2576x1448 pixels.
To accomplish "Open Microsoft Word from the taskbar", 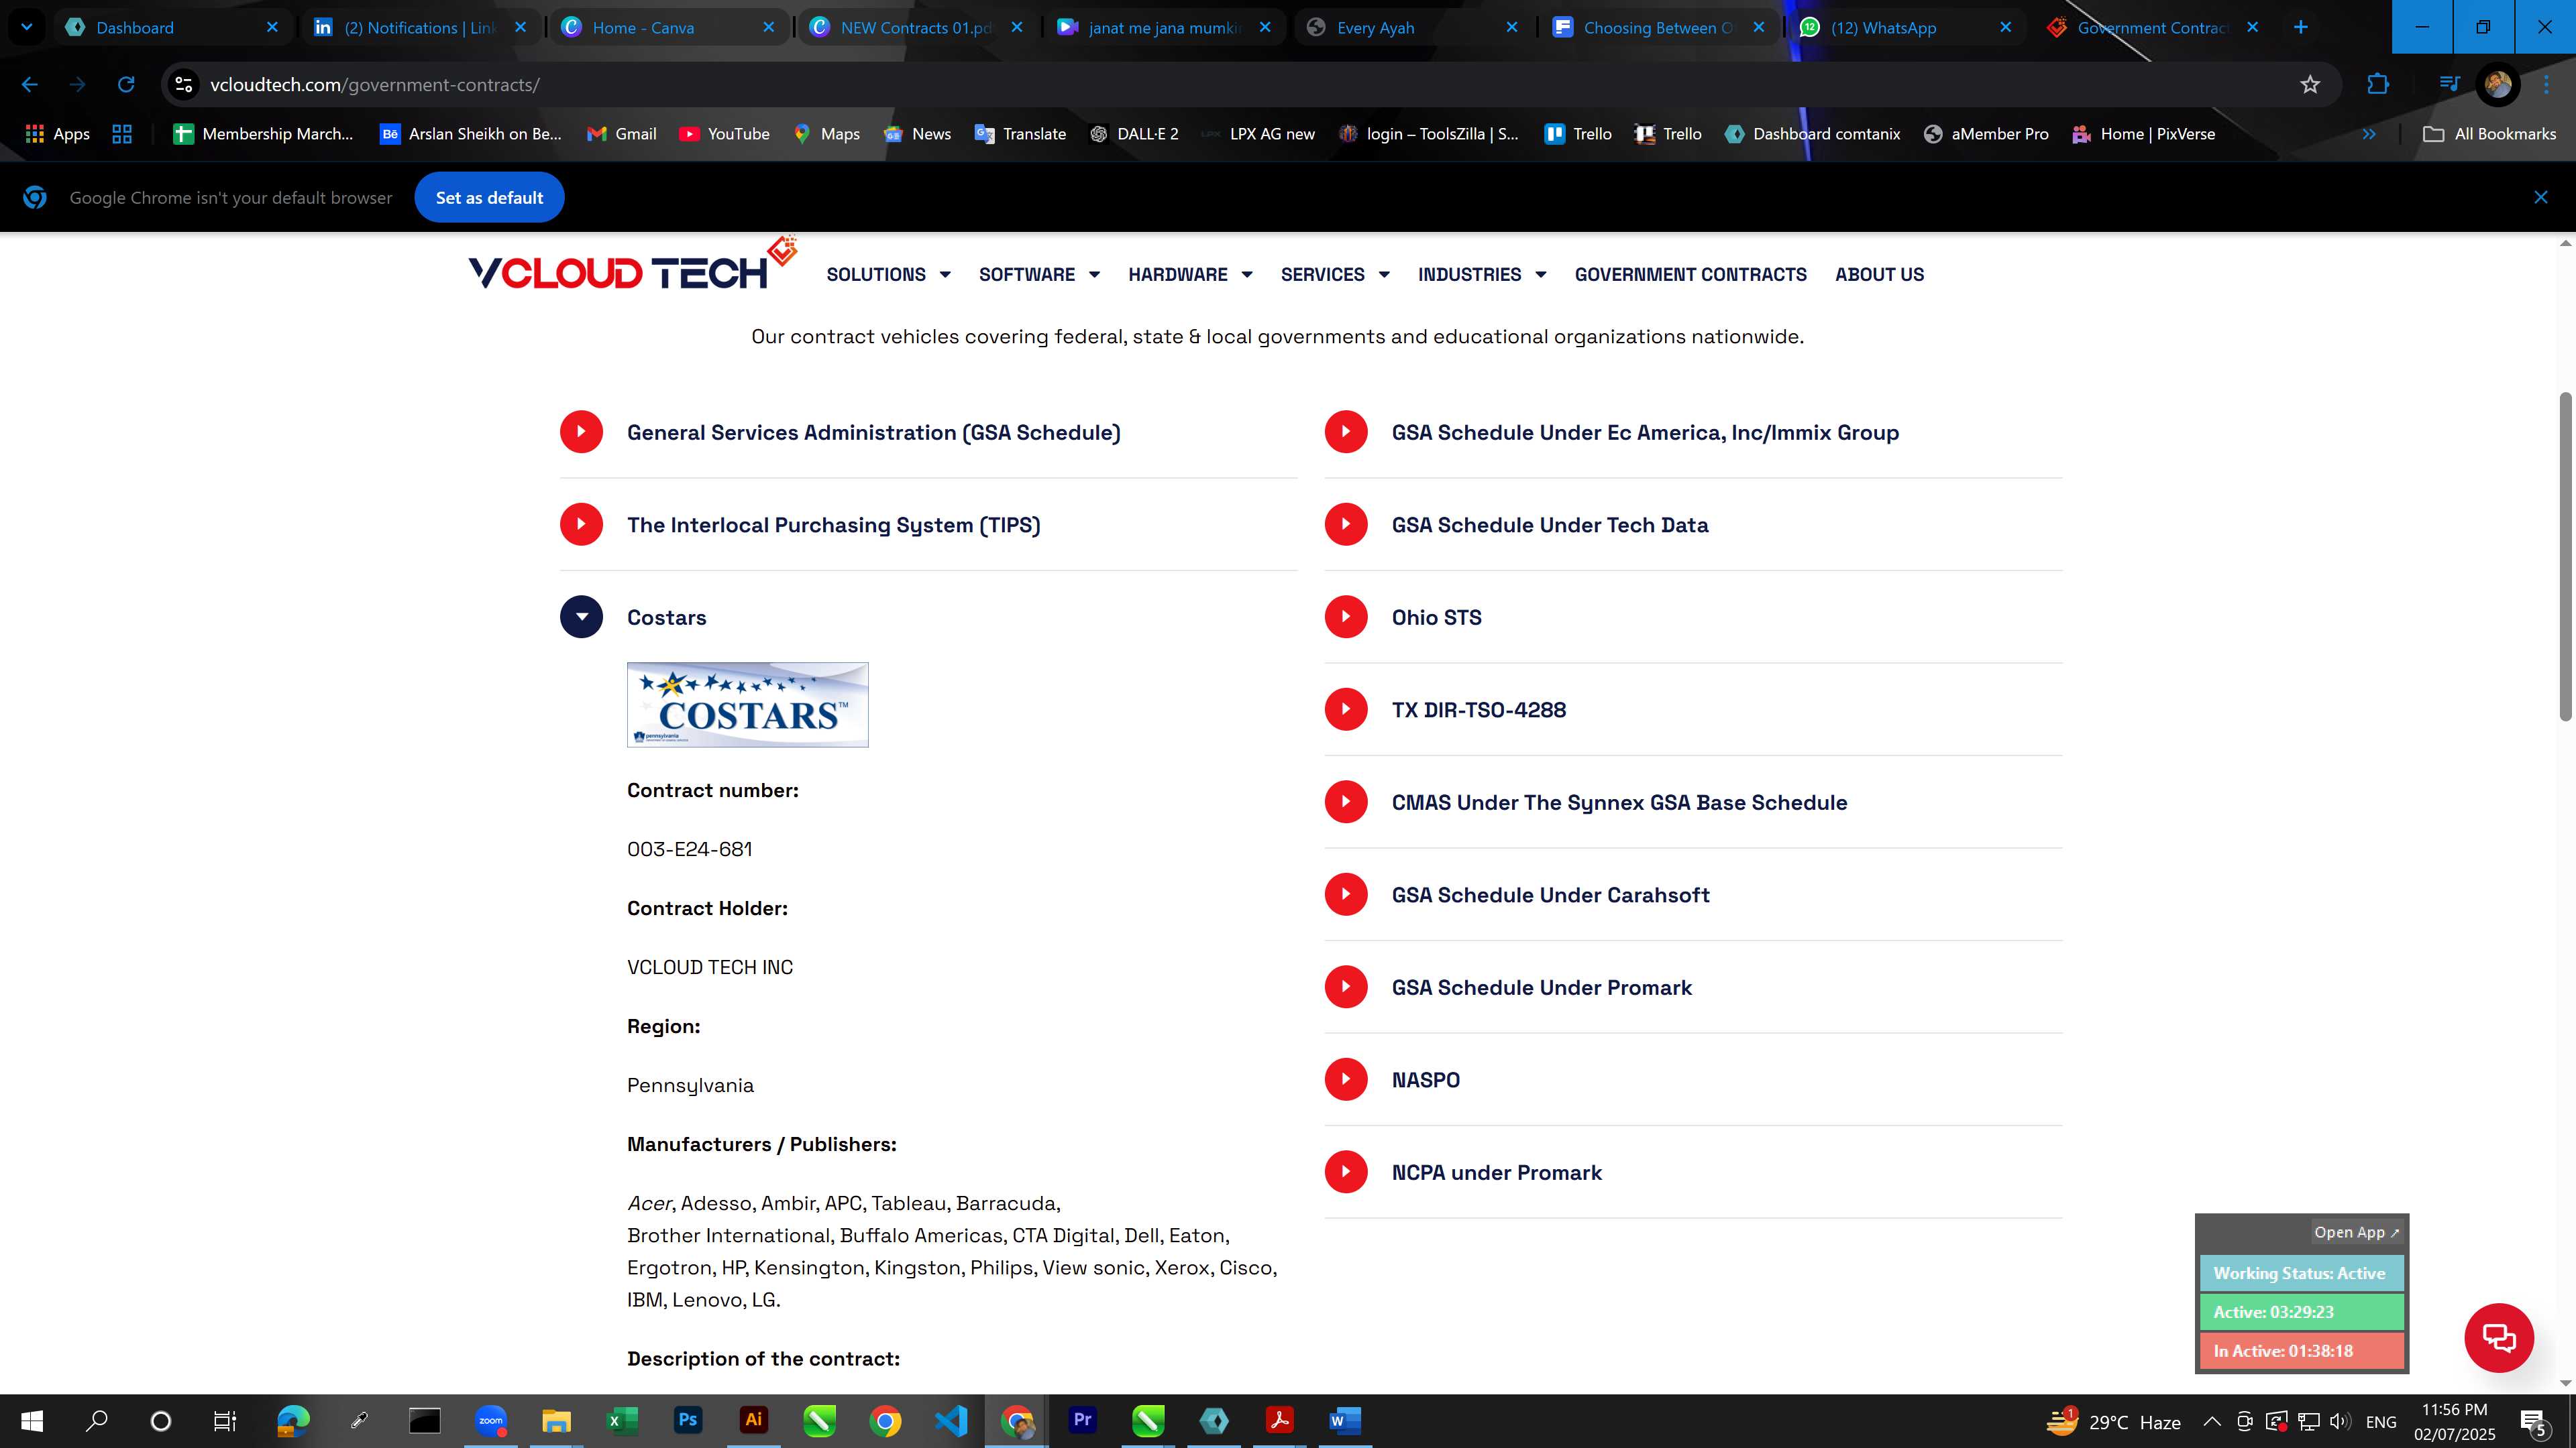I will 1345,1420.
